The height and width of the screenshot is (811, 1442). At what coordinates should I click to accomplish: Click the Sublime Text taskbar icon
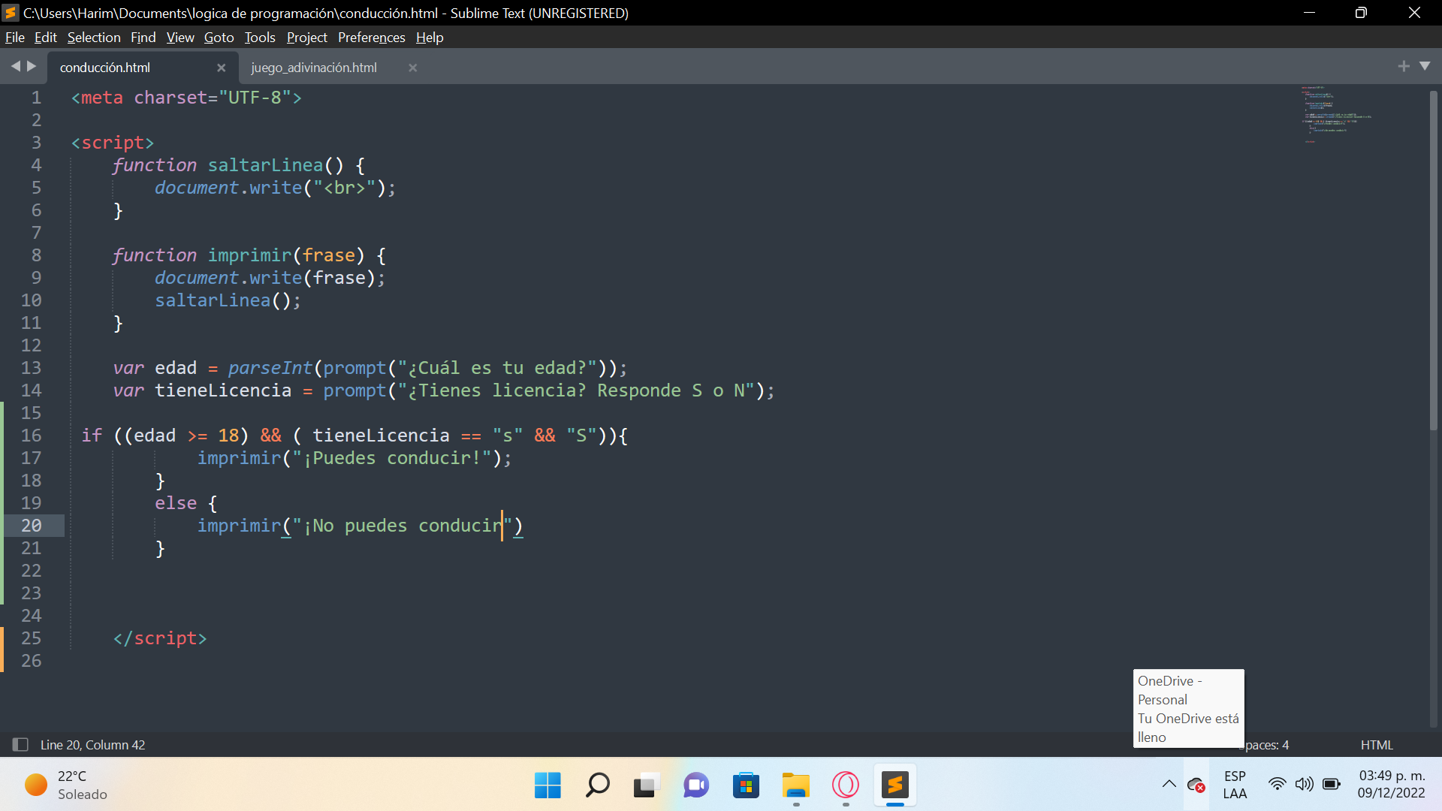895,785
